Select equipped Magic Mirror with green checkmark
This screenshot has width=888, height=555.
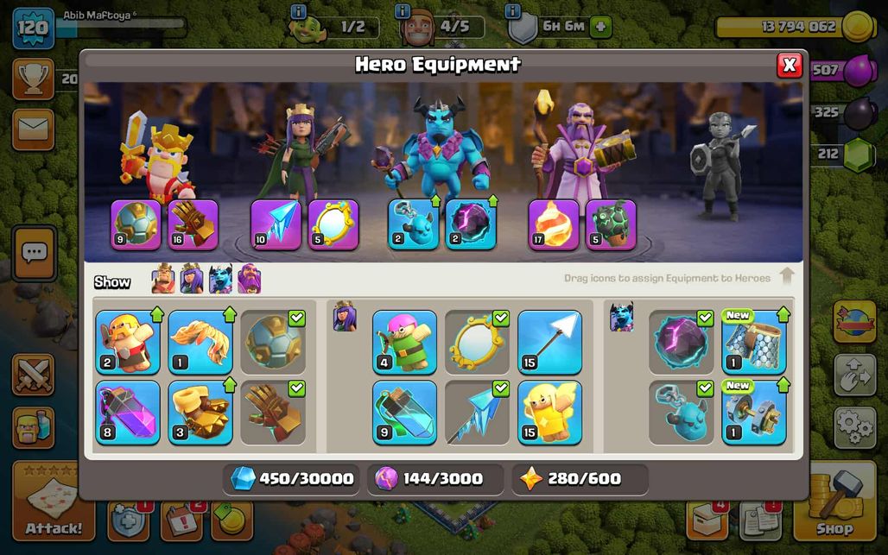tap(477, 342)
